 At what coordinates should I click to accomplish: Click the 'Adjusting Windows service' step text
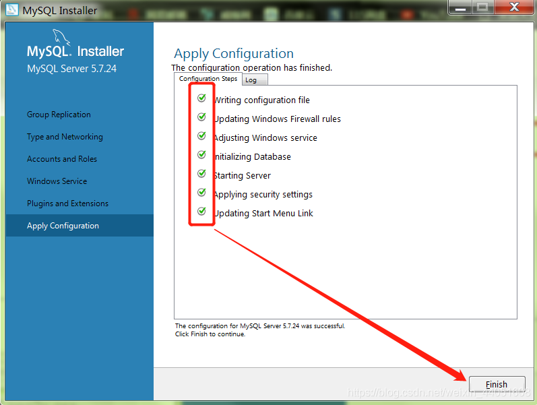(265, 137)
